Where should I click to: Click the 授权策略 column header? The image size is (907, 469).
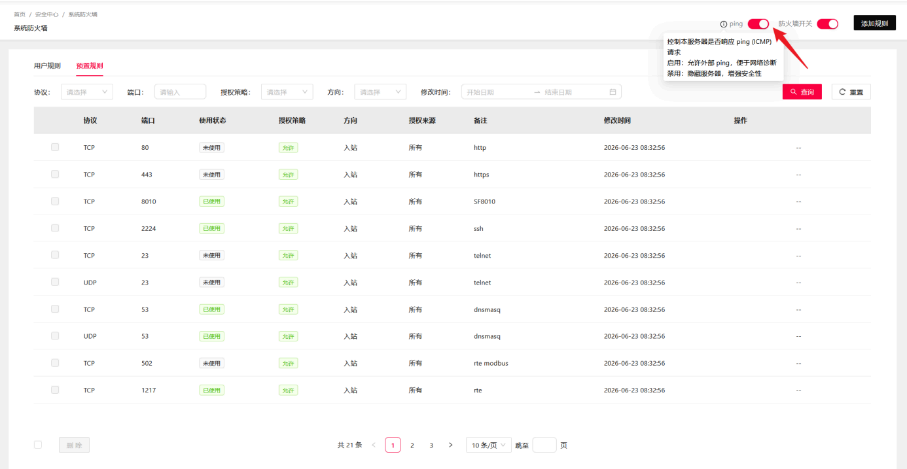point(292,121)
